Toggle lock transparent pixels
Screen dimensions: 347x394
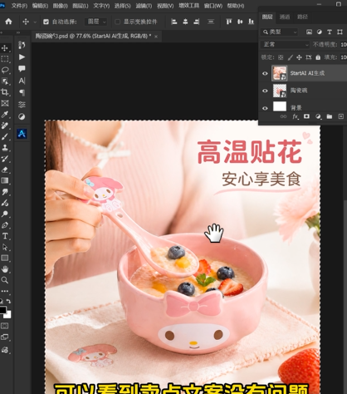pos(281,57)
